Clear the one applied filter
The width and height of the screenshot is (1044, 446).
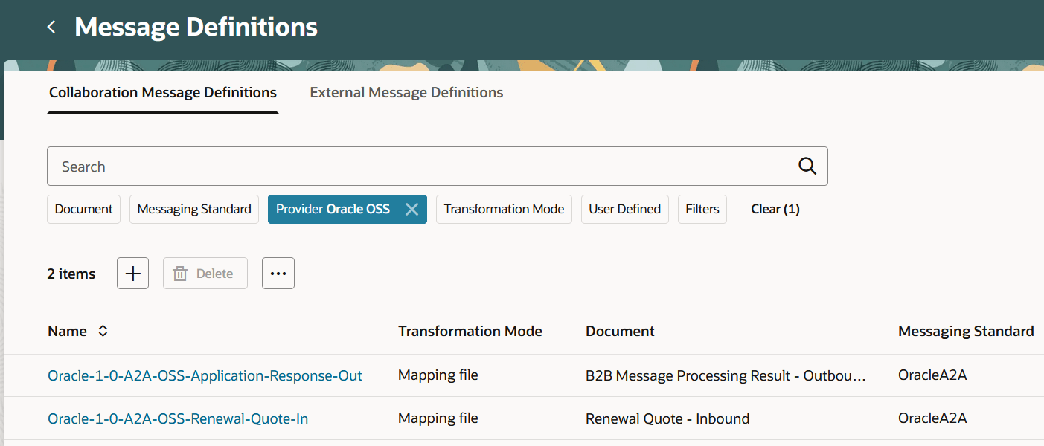775,210
